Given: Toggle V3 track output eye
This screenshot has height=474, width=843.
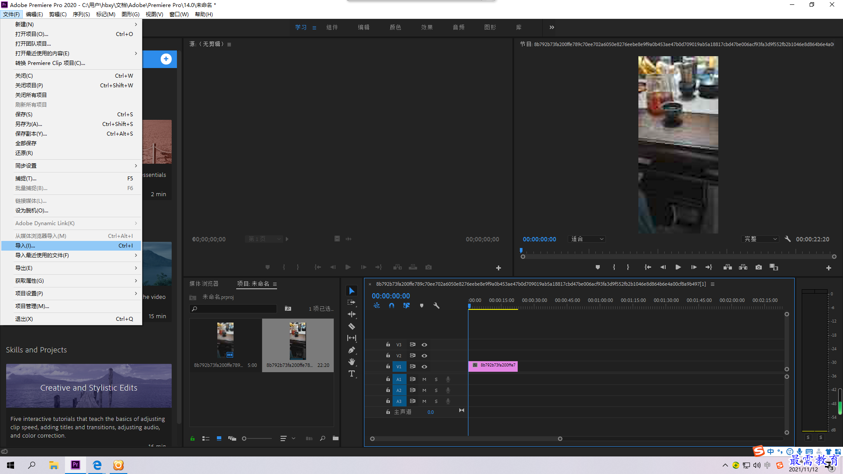Looking at the screenshot, I should 424,345.
